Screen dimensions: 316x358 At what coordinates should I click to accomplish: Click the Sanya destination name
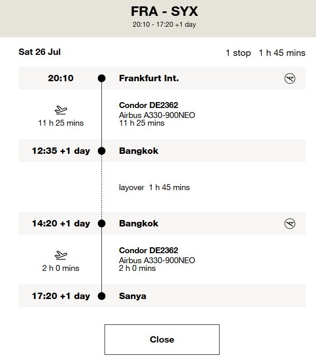tap(133, 296)
